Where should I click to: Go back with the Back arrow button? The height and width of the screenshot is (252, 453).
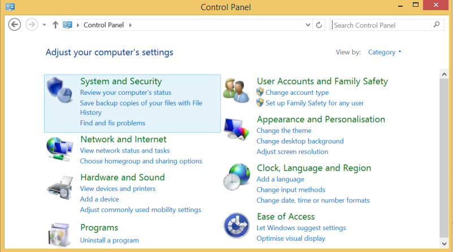(x=15, y=24)
